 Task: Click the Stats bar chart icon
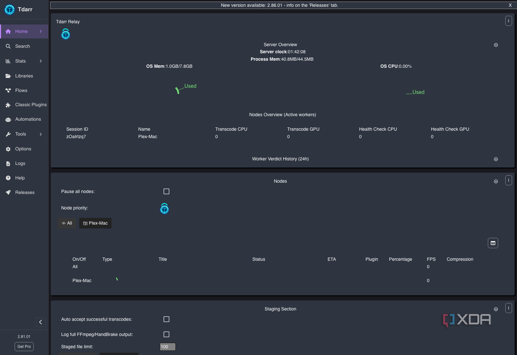8,61
